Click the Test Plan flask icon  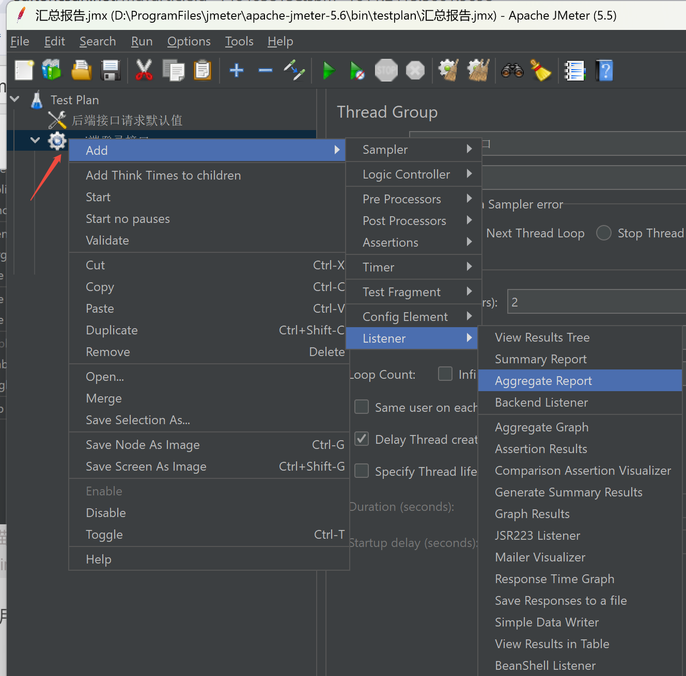(x=37, y=100)
